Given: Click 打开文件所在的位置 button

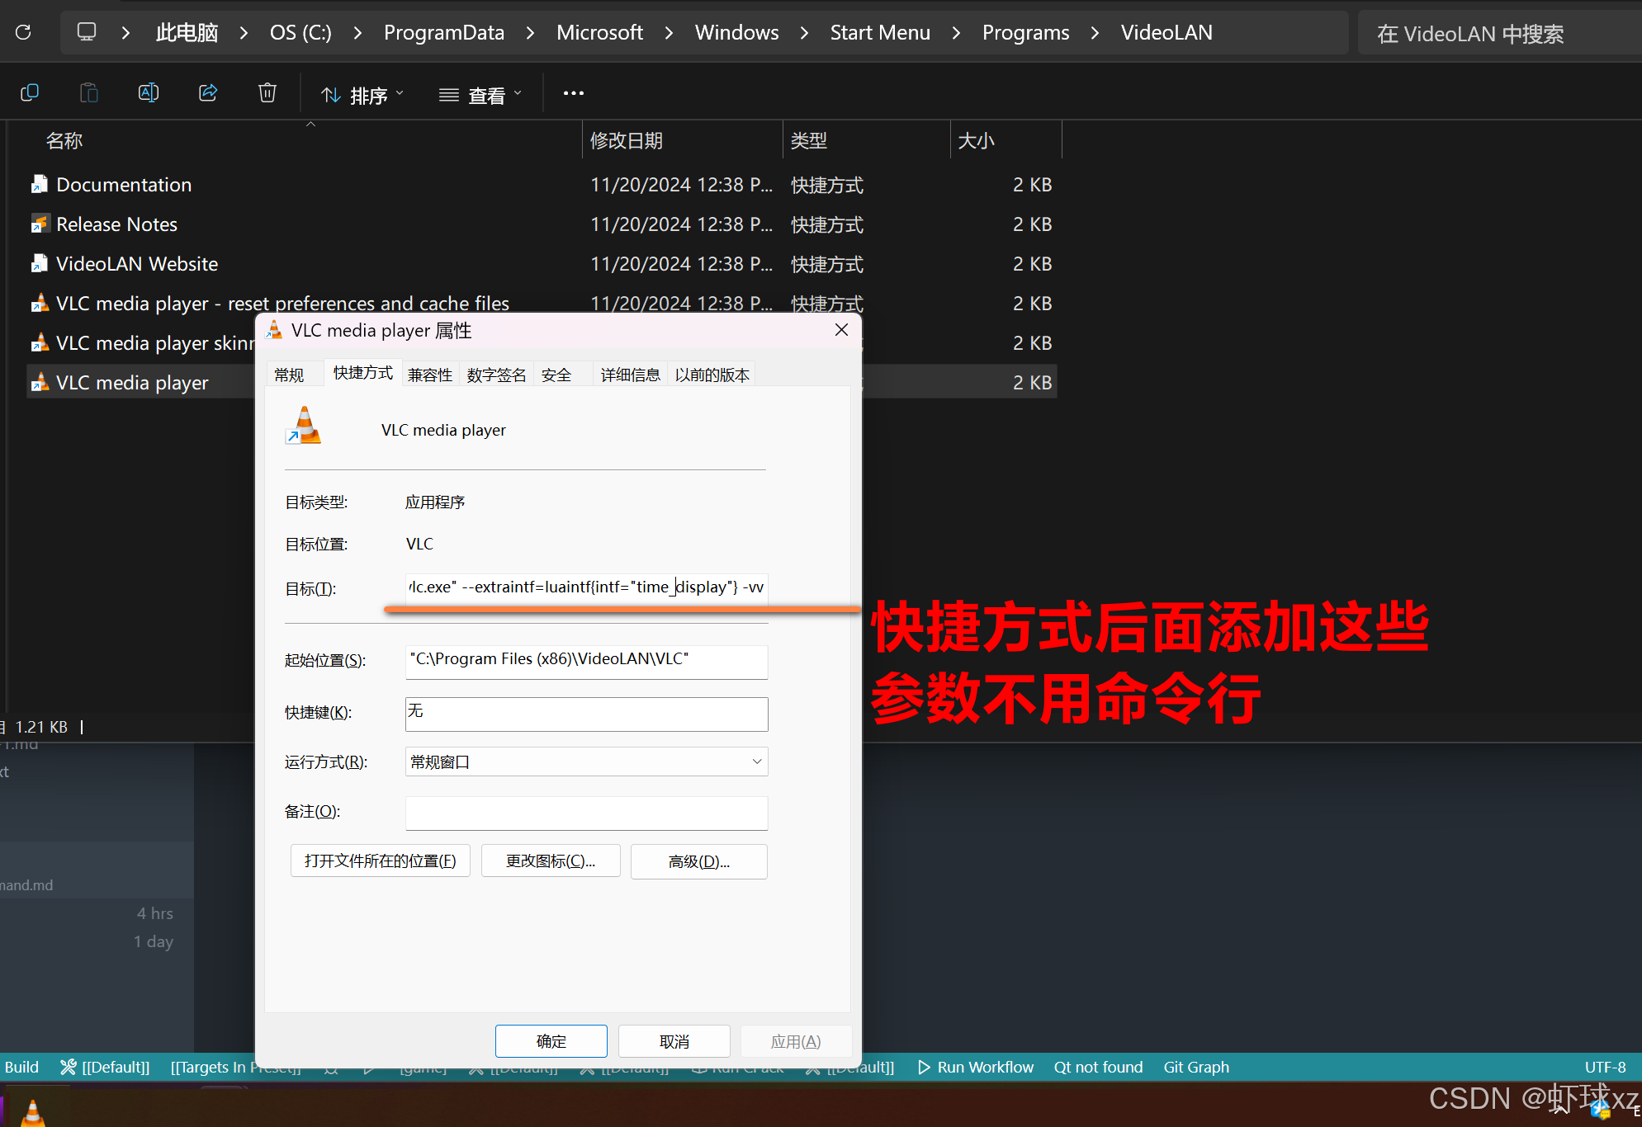Looking at the screenshot, I should coord(381,861).
